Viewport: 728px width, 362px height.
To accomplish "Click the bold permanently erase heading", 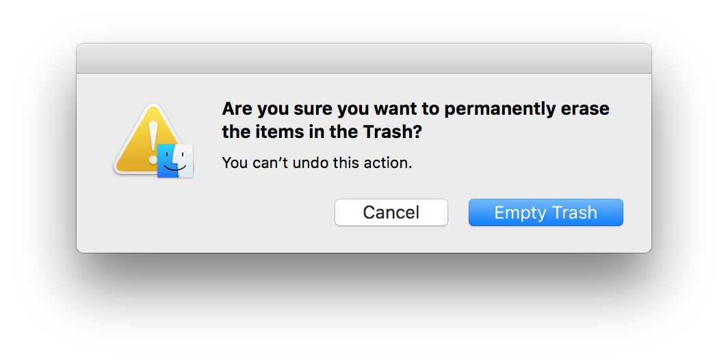I will (415, 120).
